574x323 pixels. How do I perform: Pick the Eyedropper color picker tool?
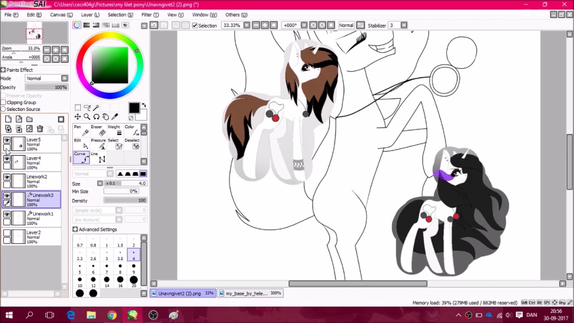pyautogui.click(x=115, y=117)
